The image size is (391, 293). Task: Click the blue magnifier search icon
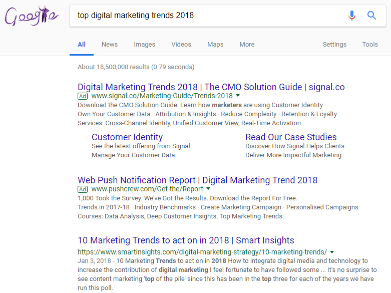pyautogui.click(x=371, y=16)
